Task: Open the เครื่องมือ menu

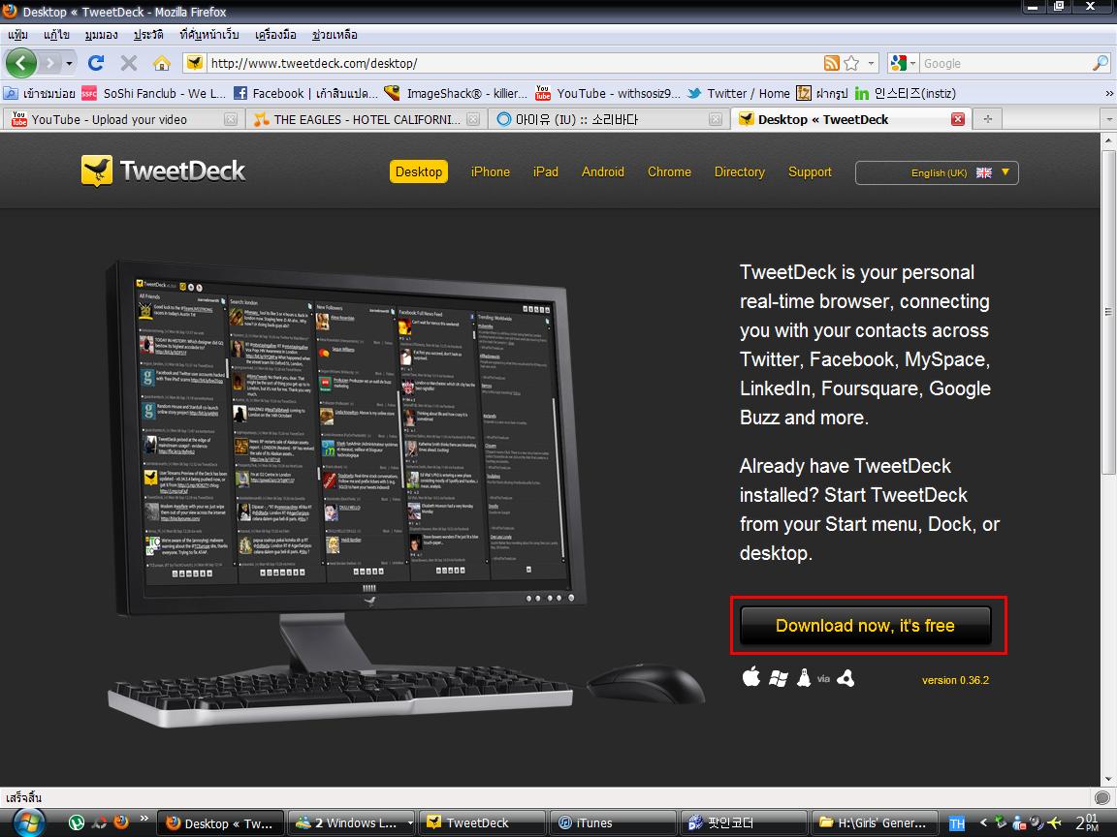Action: coord(275,34)
